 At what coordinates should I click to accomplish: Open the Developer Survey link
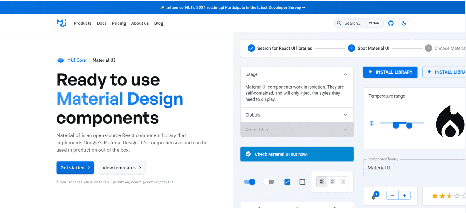287,8
